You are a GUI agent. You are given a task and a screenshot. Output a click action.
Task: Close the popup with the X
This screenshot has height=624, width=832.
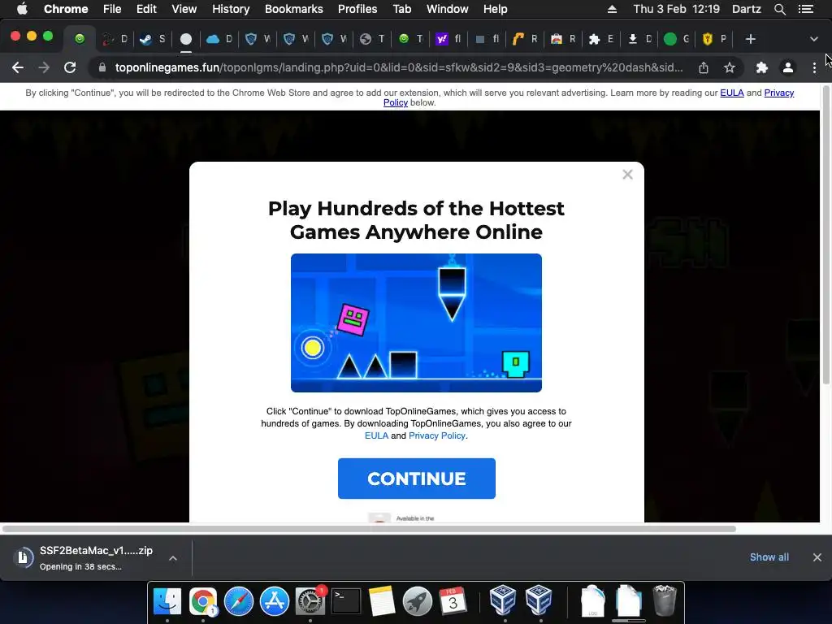click(628, 175)
